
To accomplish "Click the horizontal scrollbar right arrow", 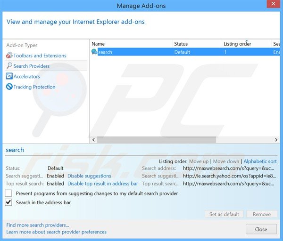I will coord(276,140).
